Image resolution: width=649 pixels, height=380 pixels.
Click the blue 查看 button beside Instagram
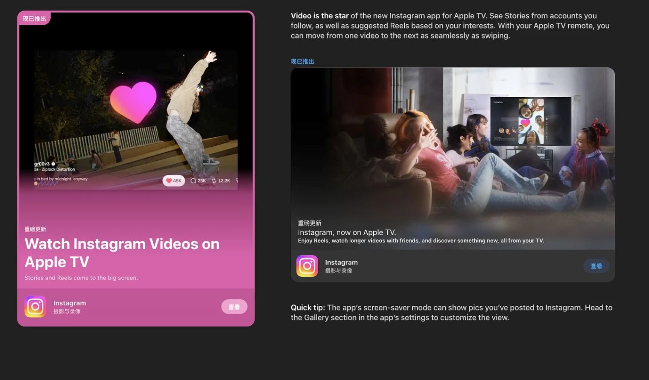tap(596, 266)
